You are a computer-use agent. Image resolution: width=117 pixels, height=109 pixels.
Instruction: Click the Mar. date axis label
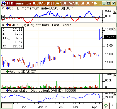pos(76,107)
